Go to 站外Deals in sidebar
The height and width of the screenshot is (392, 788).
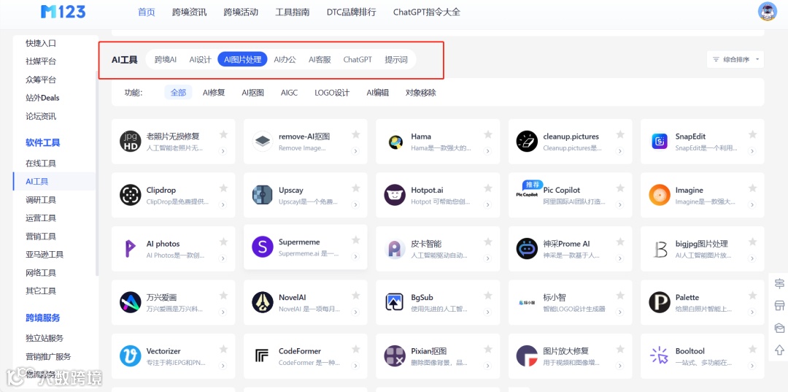click(x=43, y=98)
